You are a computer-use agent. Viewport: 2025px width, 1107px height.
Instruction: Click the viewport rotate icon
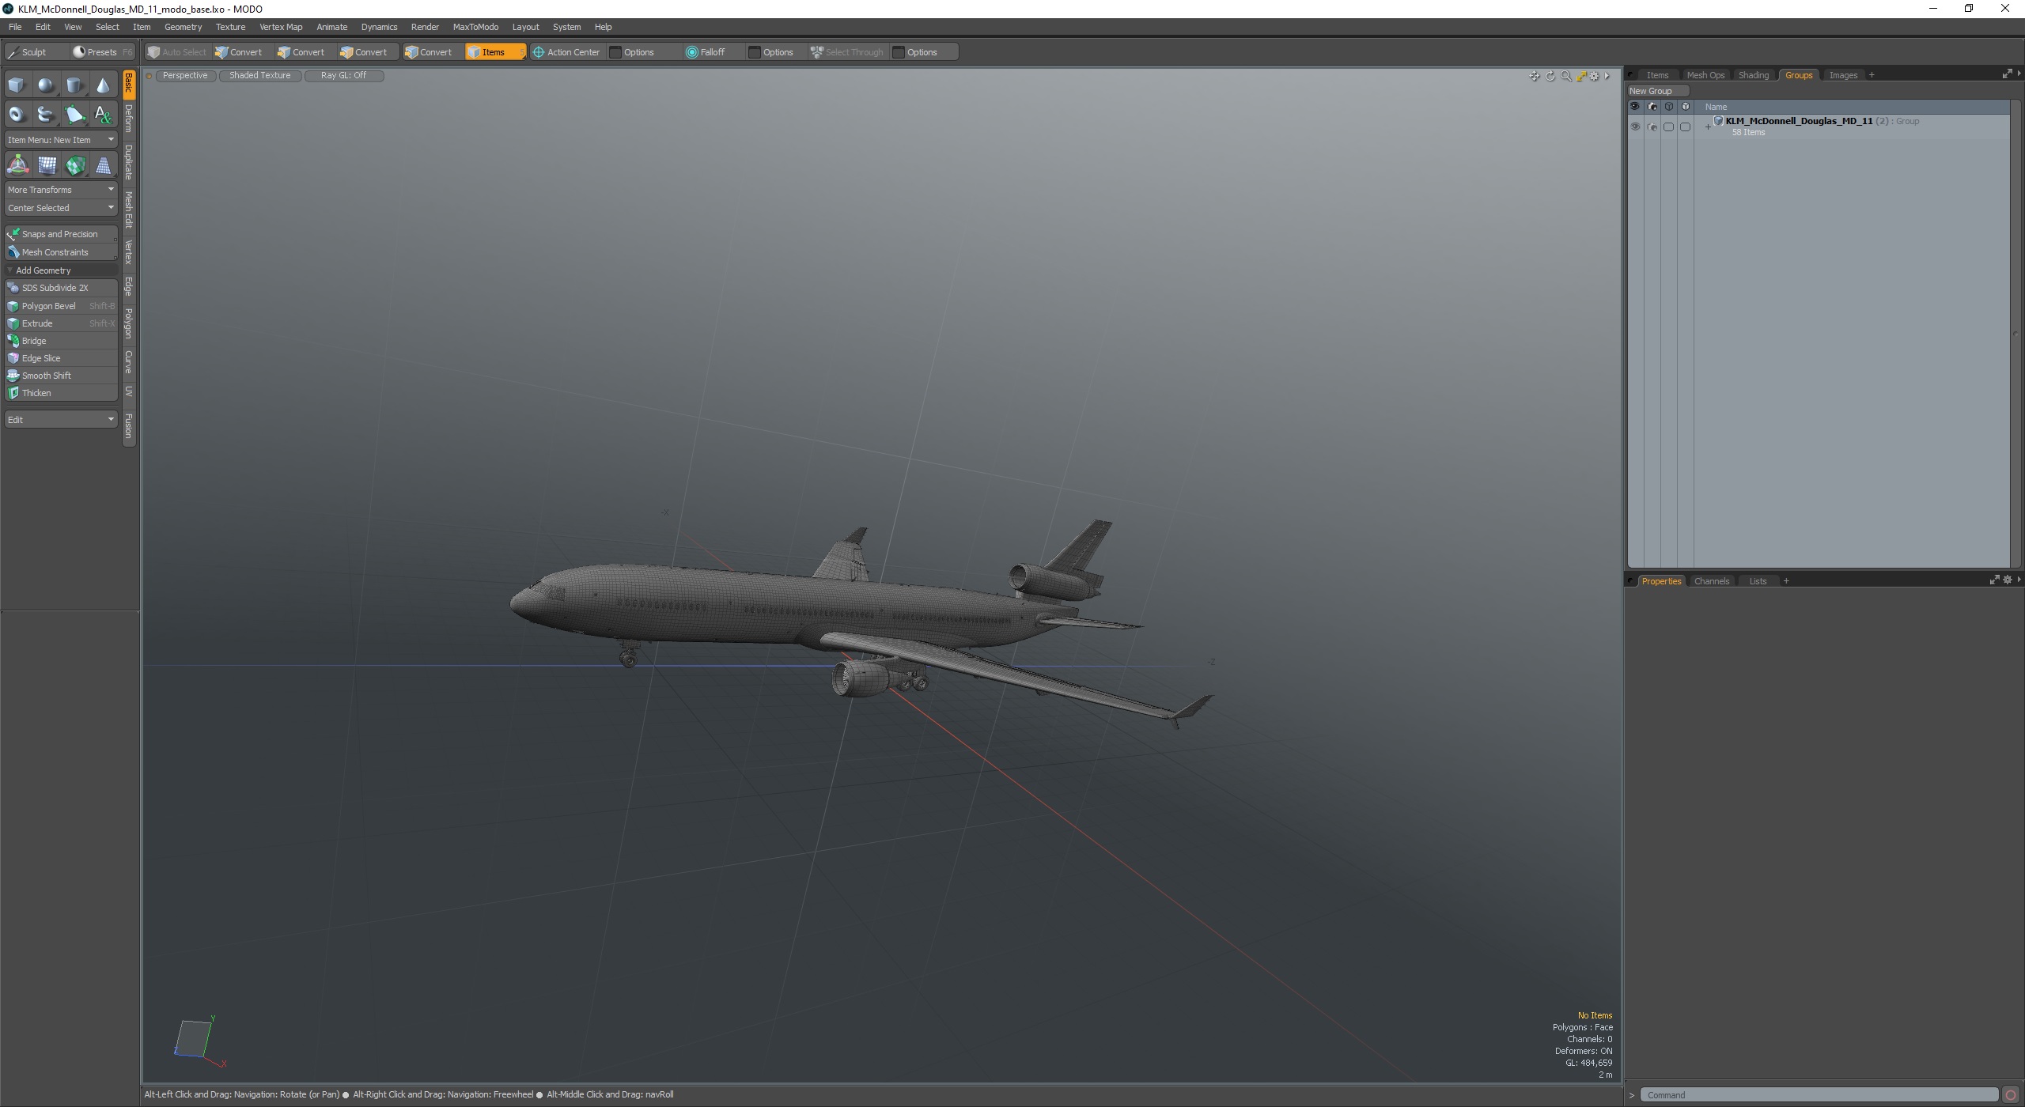pyautogui.click(x=1550, y=76)
